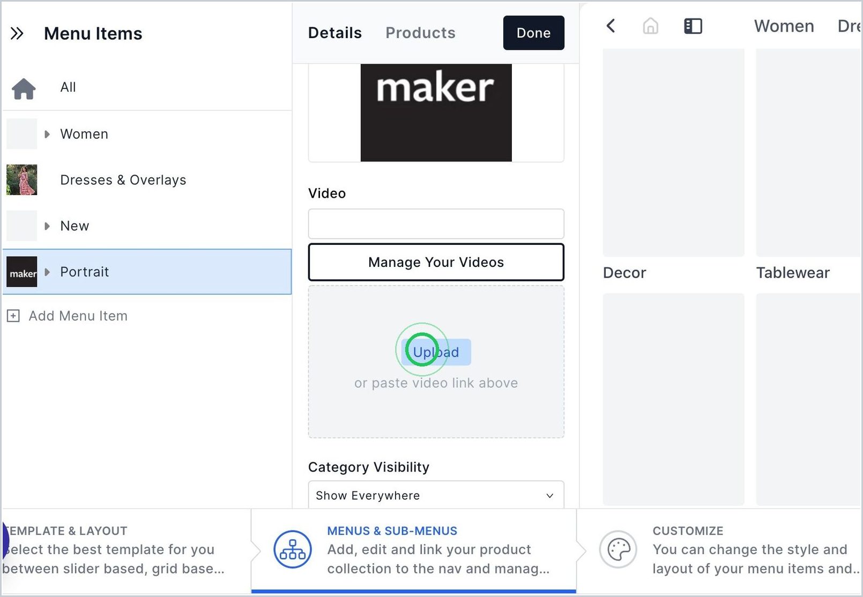Click the Menus & Sub-Menus hierarchy icon

[x=293, y=549]
